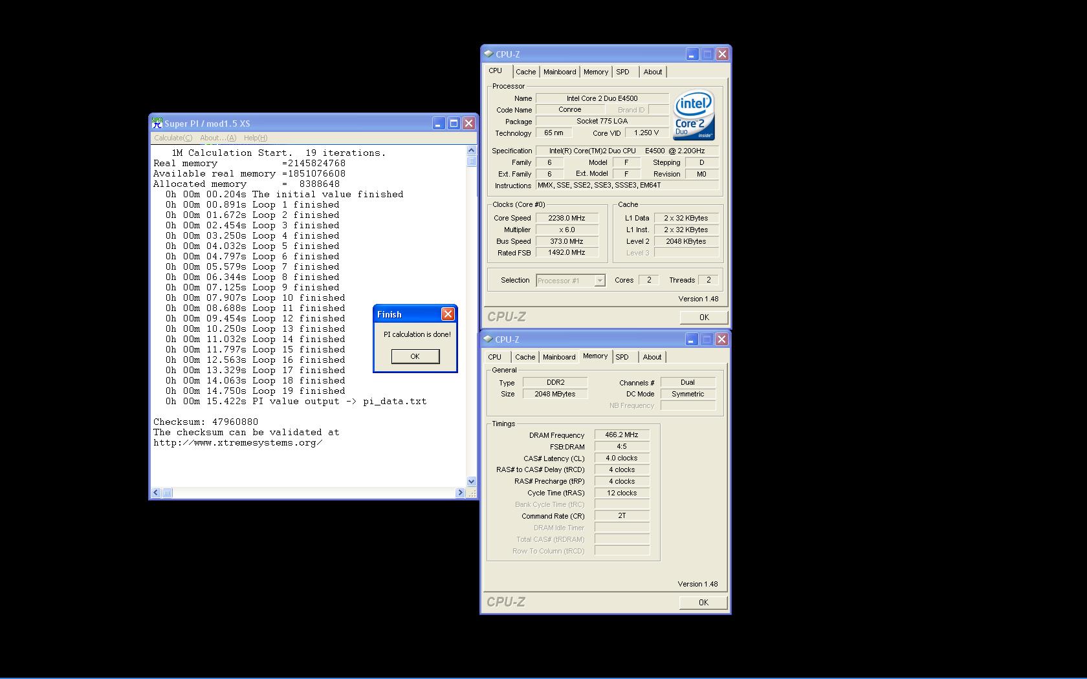
Task: Minimize the Super PI window
Action: [x=439, y=123]
